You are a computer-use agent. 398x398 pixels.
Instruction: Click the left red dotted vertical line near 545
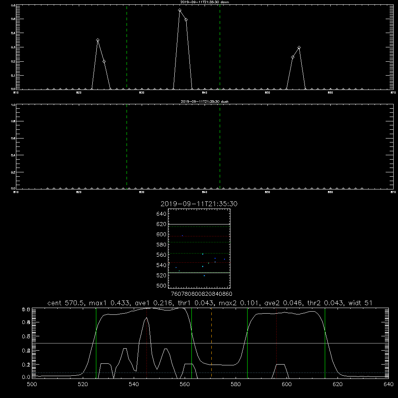tap(147, 343)
